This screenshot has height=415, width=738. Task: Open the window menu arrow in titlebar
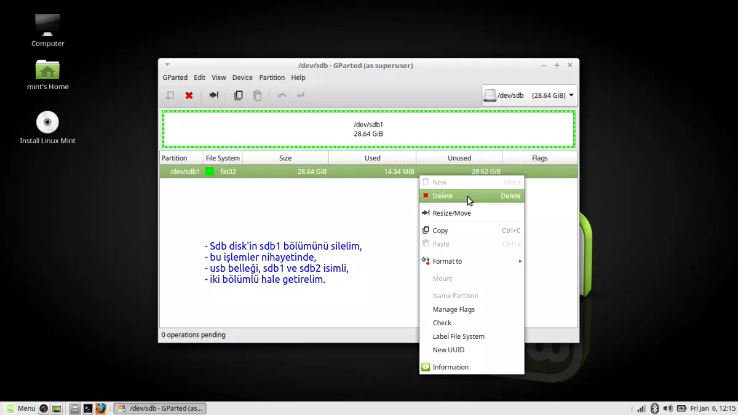(167, 65)
